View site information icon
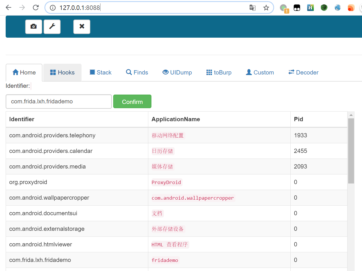 tap(53, 8)
